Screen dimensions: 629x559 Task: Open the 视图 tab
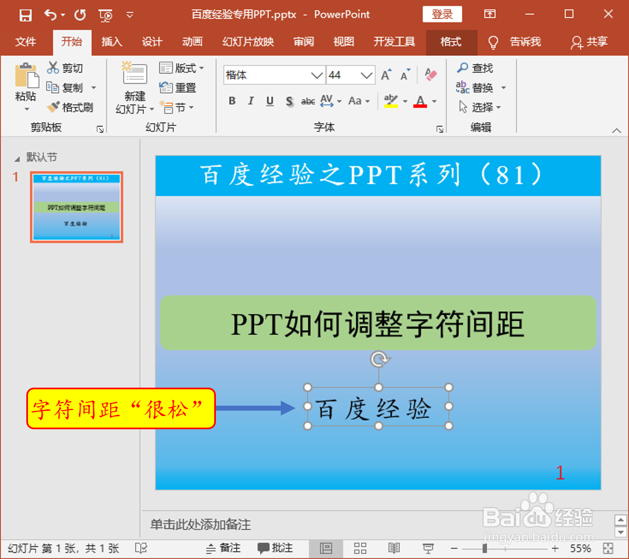point(344,42)
